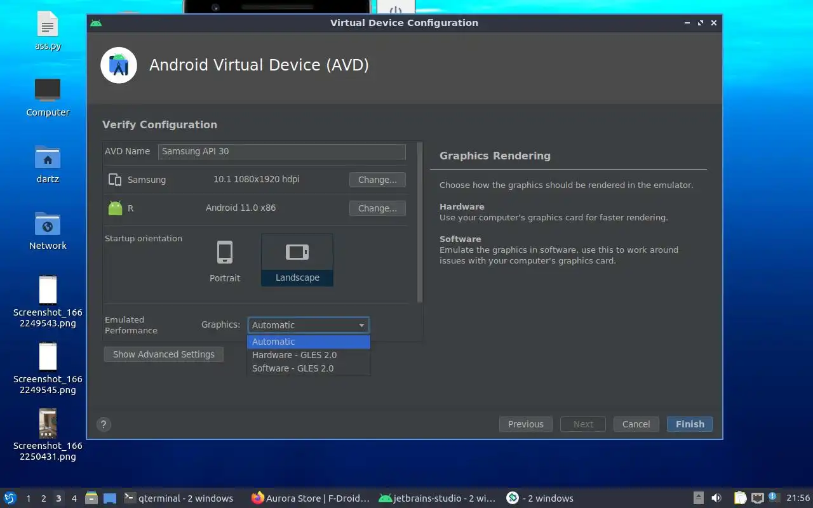The image size is (813, 508).
Task: Open volume control in system tray
Action: point(716,498)
